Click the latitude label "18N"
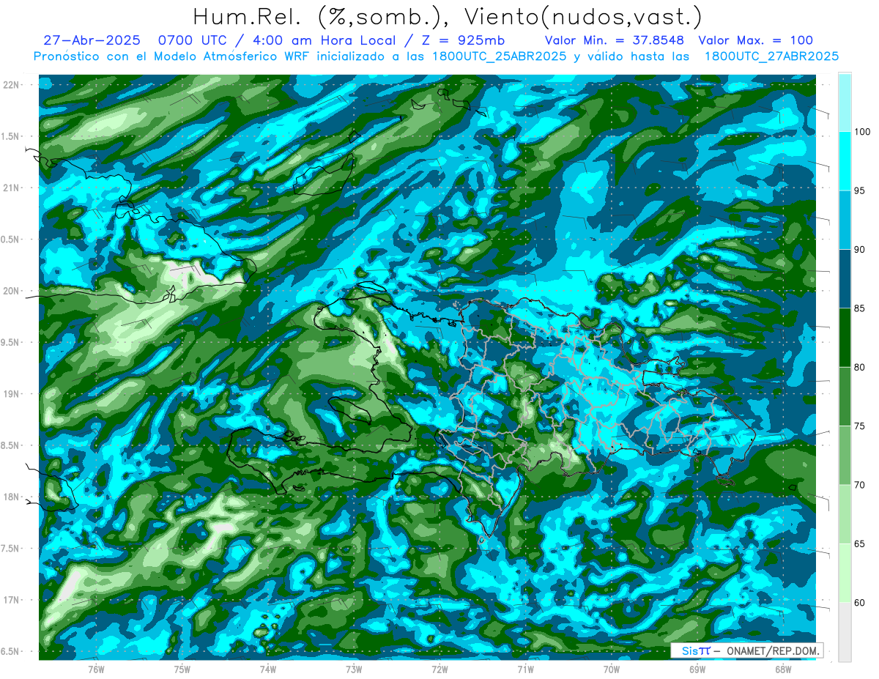The image size is (879, 679). click(11, 497)
